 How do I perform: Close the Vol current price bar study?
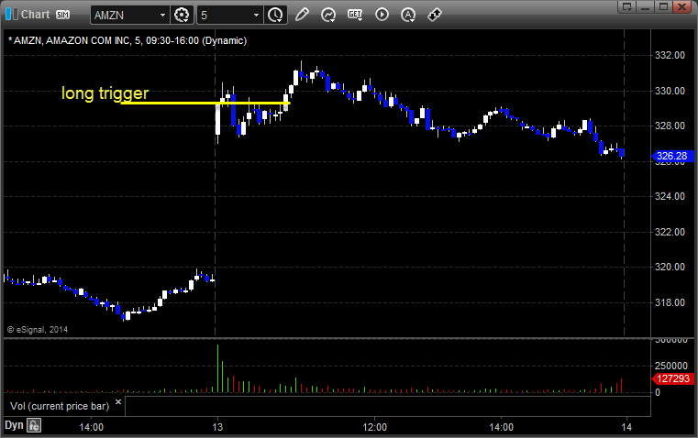(118, 402)
